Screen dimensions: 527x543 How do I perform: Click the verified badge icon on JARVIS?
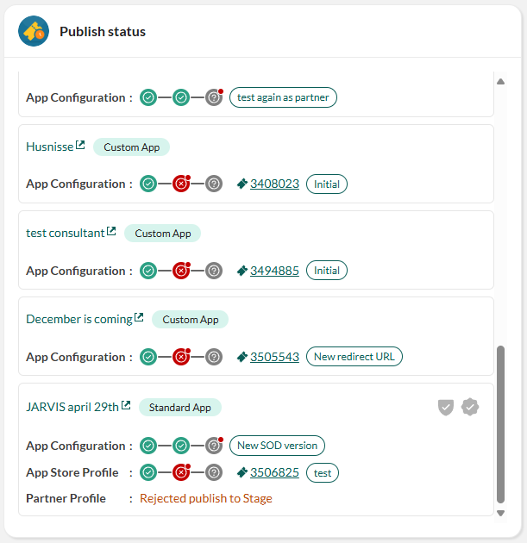coord(470,407)
